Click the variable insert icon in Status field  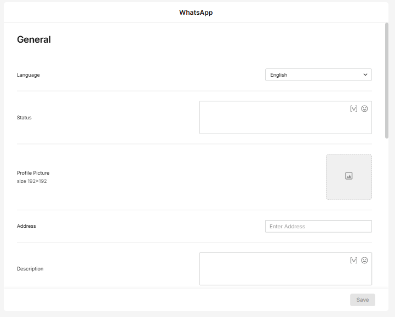tap(354, 108)
